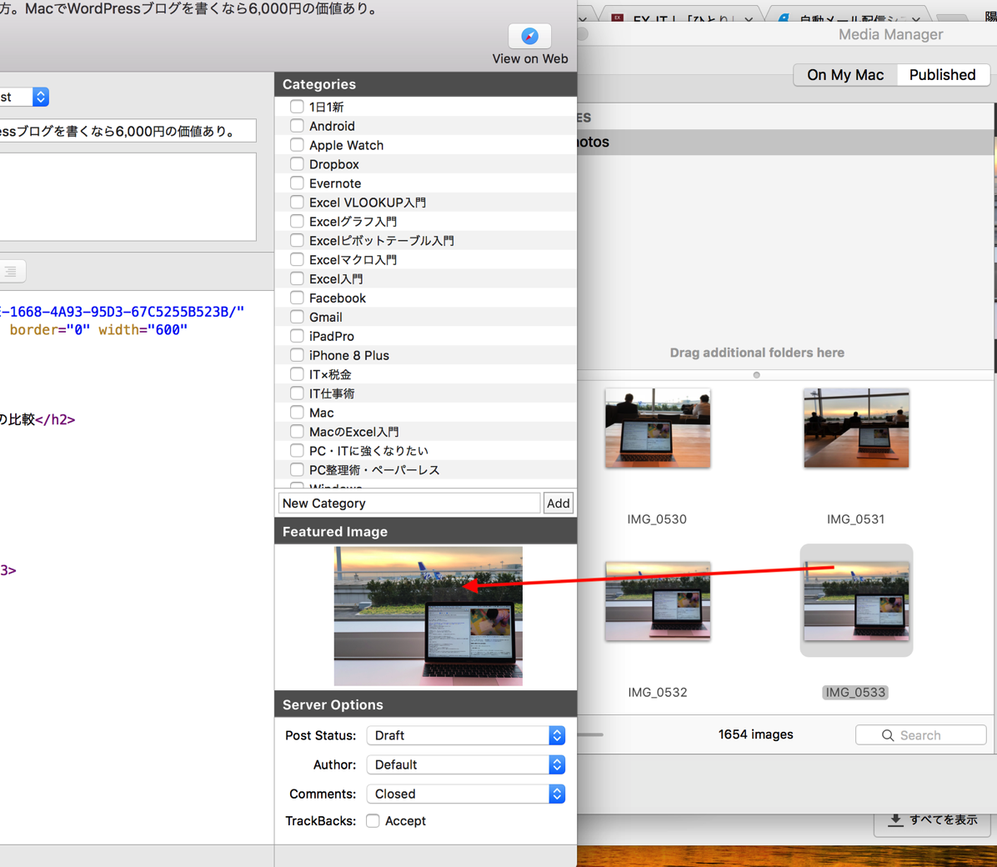This screenshot has height=867, width=997.
Task: Select Evernote category checkbox
Action: click(296, 183)
